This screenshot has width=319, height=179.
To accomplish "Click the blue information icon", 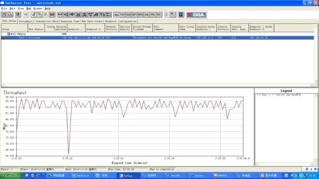I will click(x=181, y=15).
